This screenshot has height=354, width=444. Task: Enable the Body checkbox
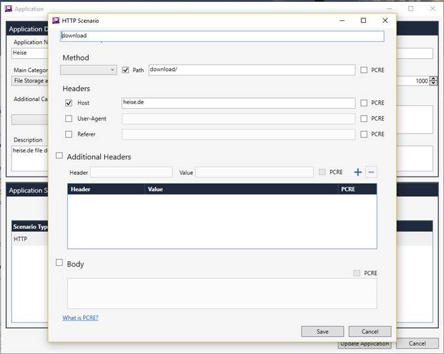(59, 263)
